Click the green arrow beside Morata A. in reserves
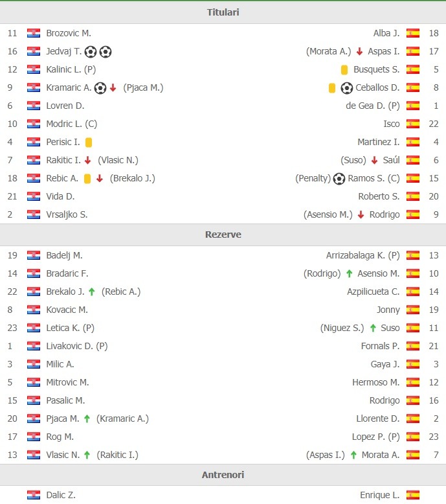The height and width of the screenshot is (504, 446). point(353,455)
